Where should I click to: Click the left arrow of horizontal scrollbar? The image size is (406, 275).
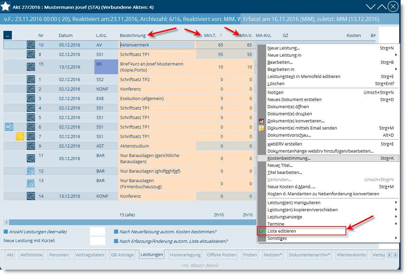coord(6,222)
